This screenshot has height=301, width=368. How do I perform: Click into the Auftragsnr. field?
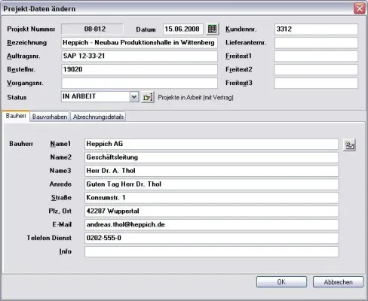click(x=140, y=56)
